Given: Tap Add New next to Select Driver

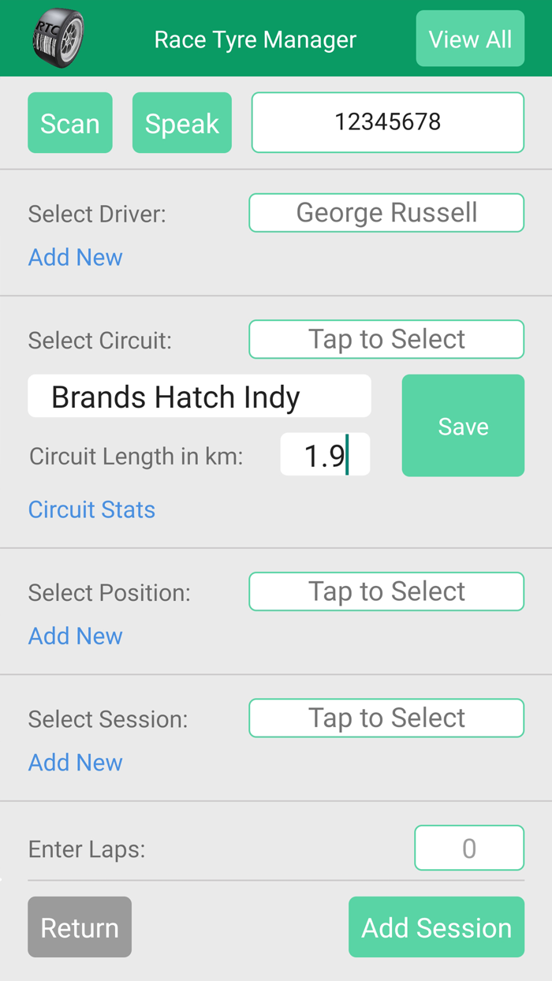Looking at the screenshot, I should pyautogui.click(x=75, y=257).
